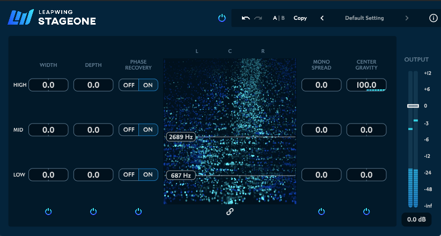
Task: Bypass the Depth section power icon
Action: click(x=93, y=211)
